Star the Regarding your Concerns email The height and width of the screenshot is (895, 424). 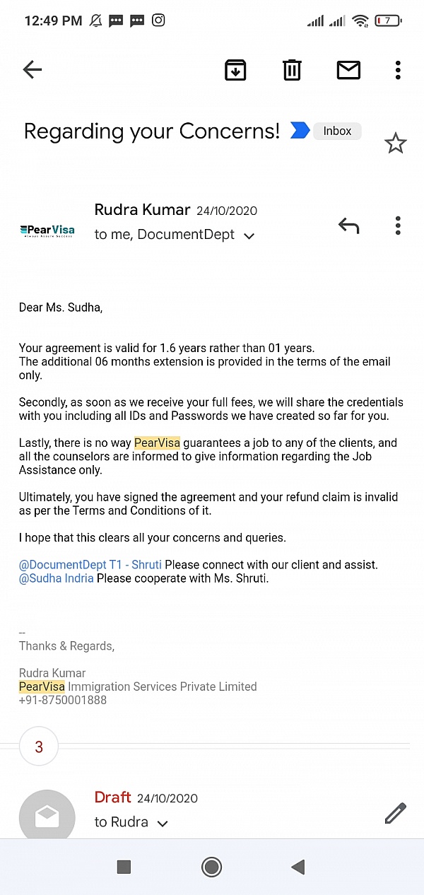click(395, 144)
